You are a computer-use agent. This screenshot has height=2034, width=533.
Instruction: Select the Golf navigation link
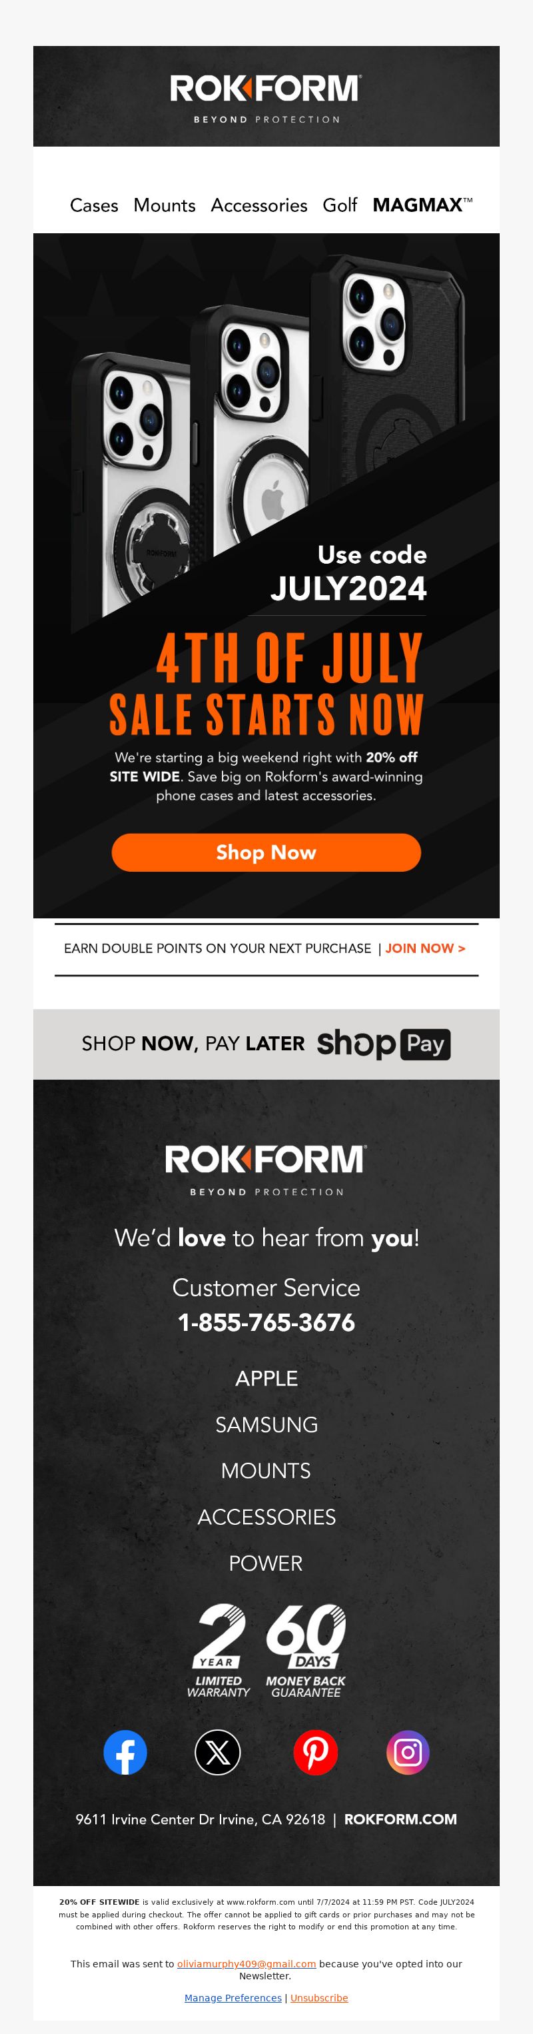[340, 205]
